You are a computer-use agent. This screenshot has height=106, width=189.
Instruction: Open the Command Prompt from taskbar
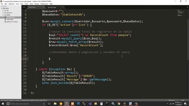point(107,104)
